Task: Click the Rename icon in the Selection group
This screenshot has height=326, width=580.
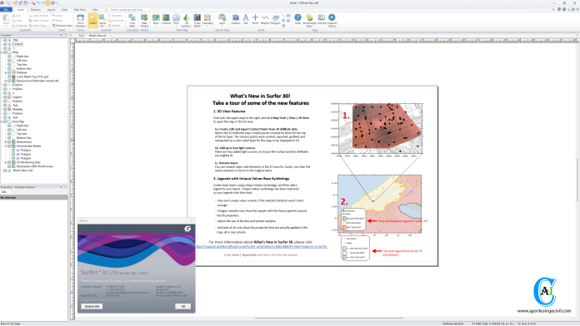Action: click(x=110, y=16)
